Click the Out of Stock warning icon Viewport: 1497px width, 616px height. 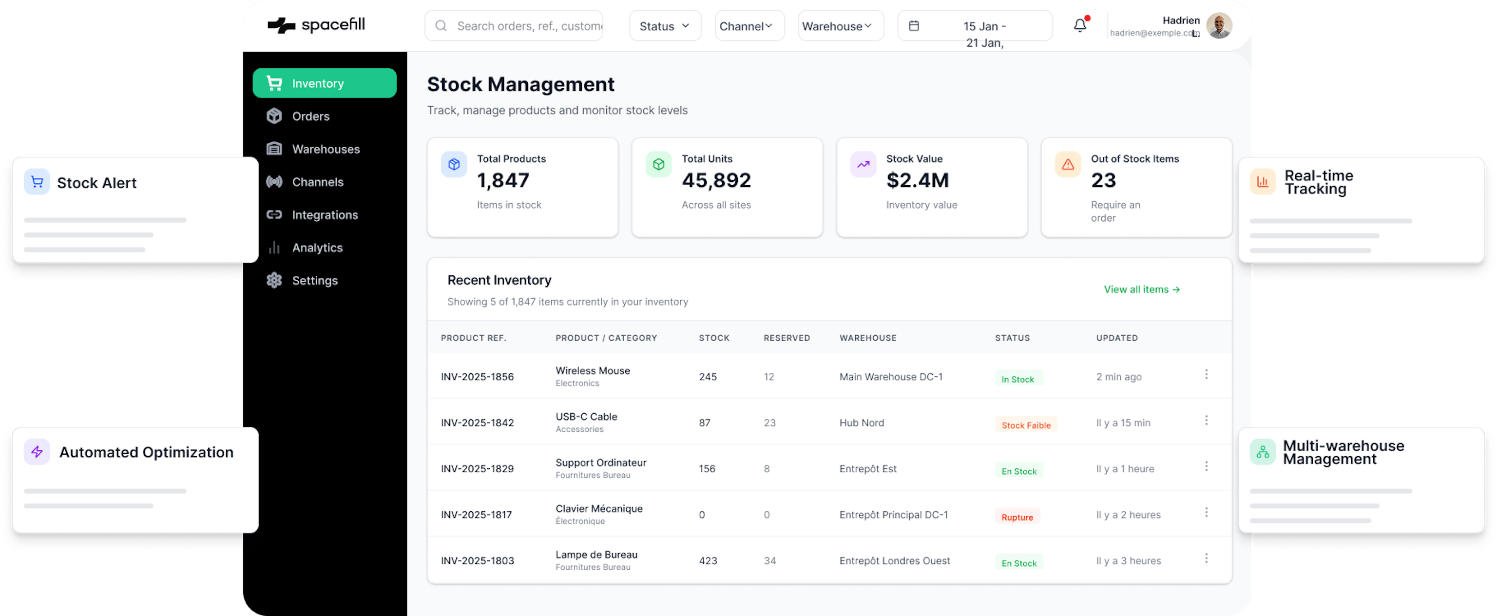click(x=1068, y=164)
